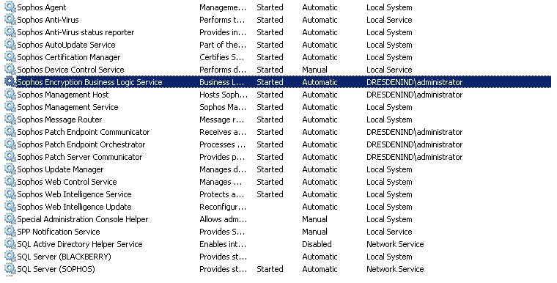557x283 pixels.
Task: Select the Sophos Update Manager gear icon
Action: [10, 169]
